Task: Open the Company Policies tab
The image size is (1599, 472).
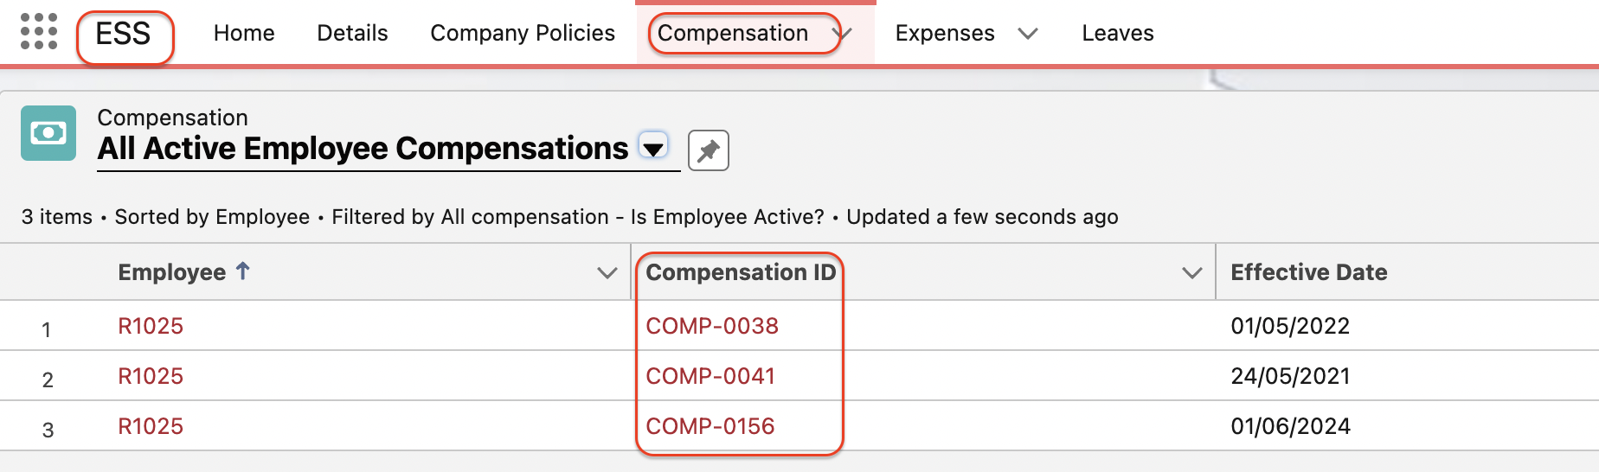Action: [523, 33]
